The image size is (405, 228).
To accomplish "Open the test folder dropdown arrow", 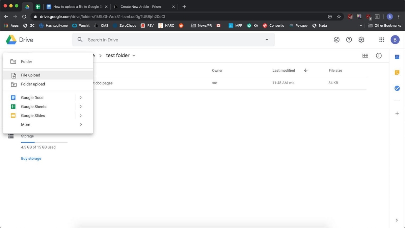I will point(134,55).
